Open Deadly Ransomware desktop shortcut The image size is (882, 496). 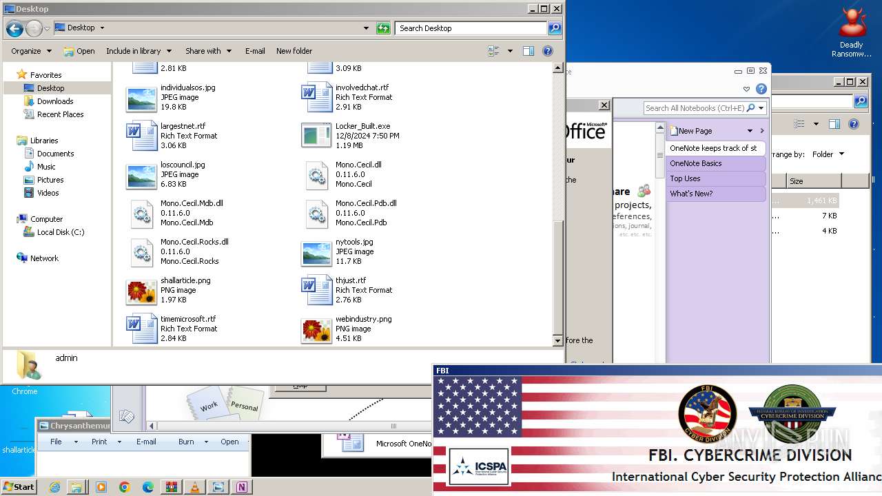[852, 32]
